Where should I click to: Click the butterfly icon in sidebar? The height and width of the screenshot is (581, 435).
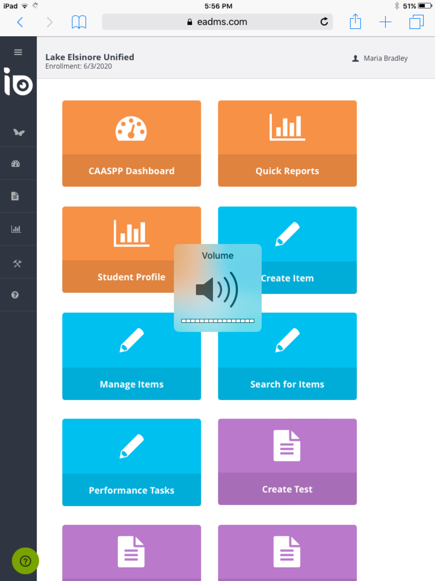pos(19,132)
